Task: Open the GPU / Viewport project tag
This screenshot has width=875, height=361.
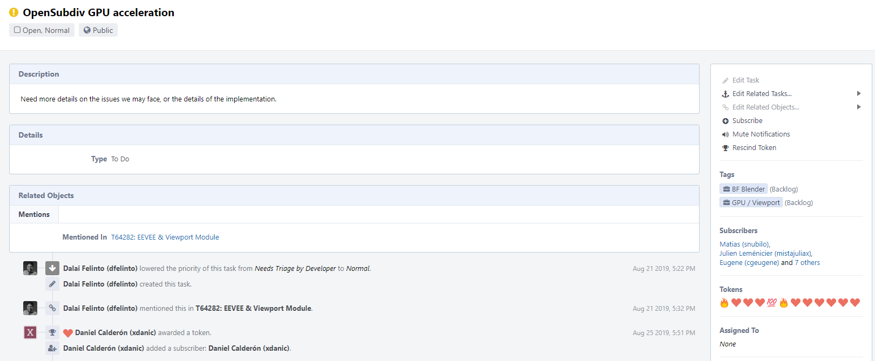Action: pyautogui.click(x=751, y=203)
